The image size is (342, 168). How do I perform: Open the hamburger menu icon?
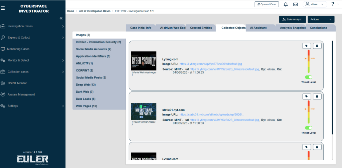click(3, 8)
